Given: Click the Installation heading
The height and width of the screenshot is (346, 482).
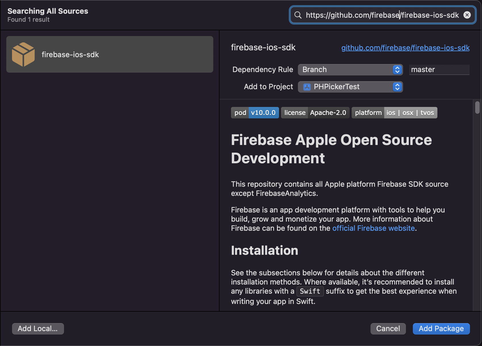Looking at the screenshot, I should [264, 250].
